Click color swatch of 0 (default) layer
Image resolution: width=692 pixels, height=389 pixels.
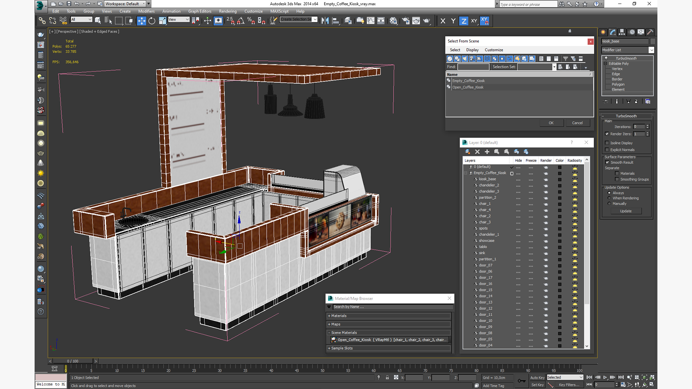coord(560,167)
